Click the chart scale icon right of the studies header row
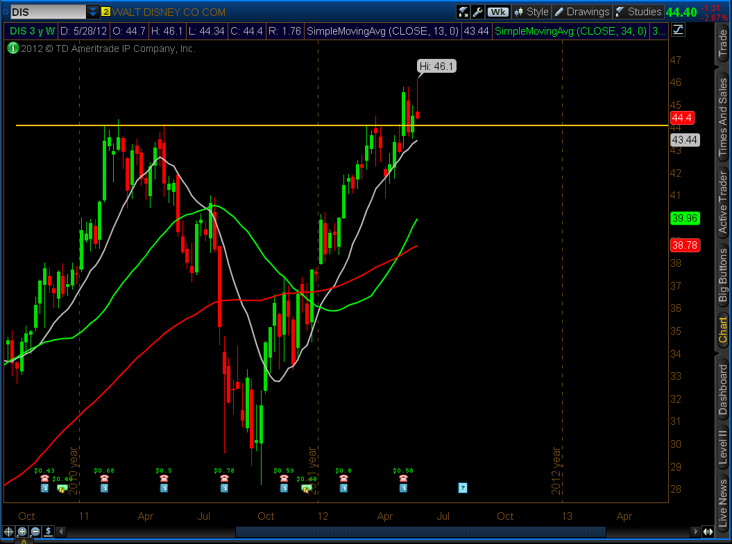The image size is (732, 544). 678,30
